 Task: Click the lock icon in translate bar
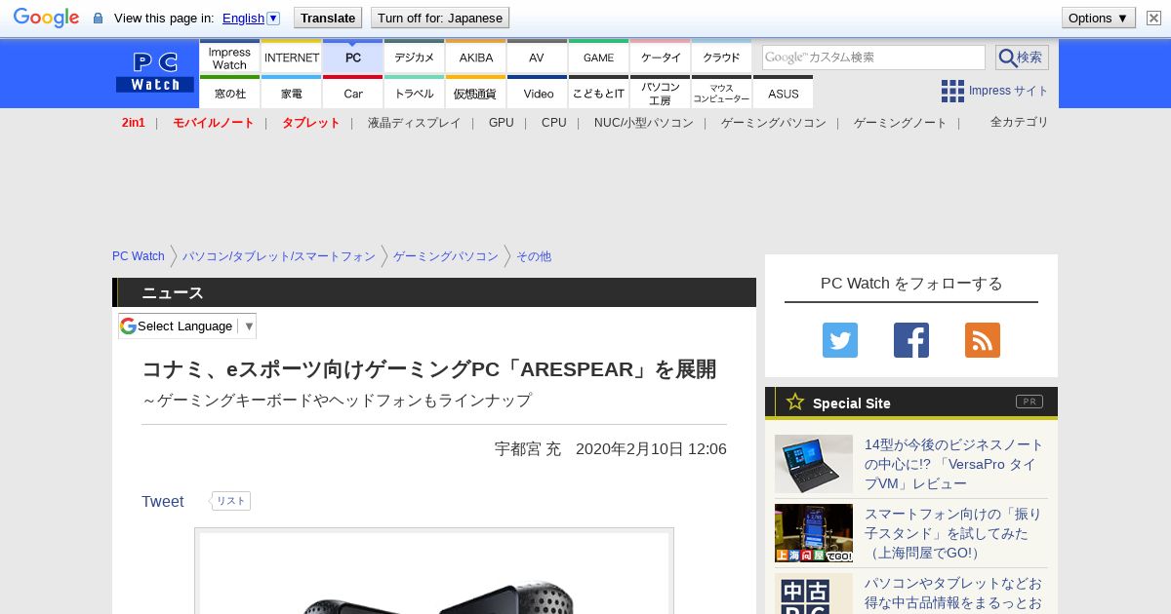tap(98, 19)
